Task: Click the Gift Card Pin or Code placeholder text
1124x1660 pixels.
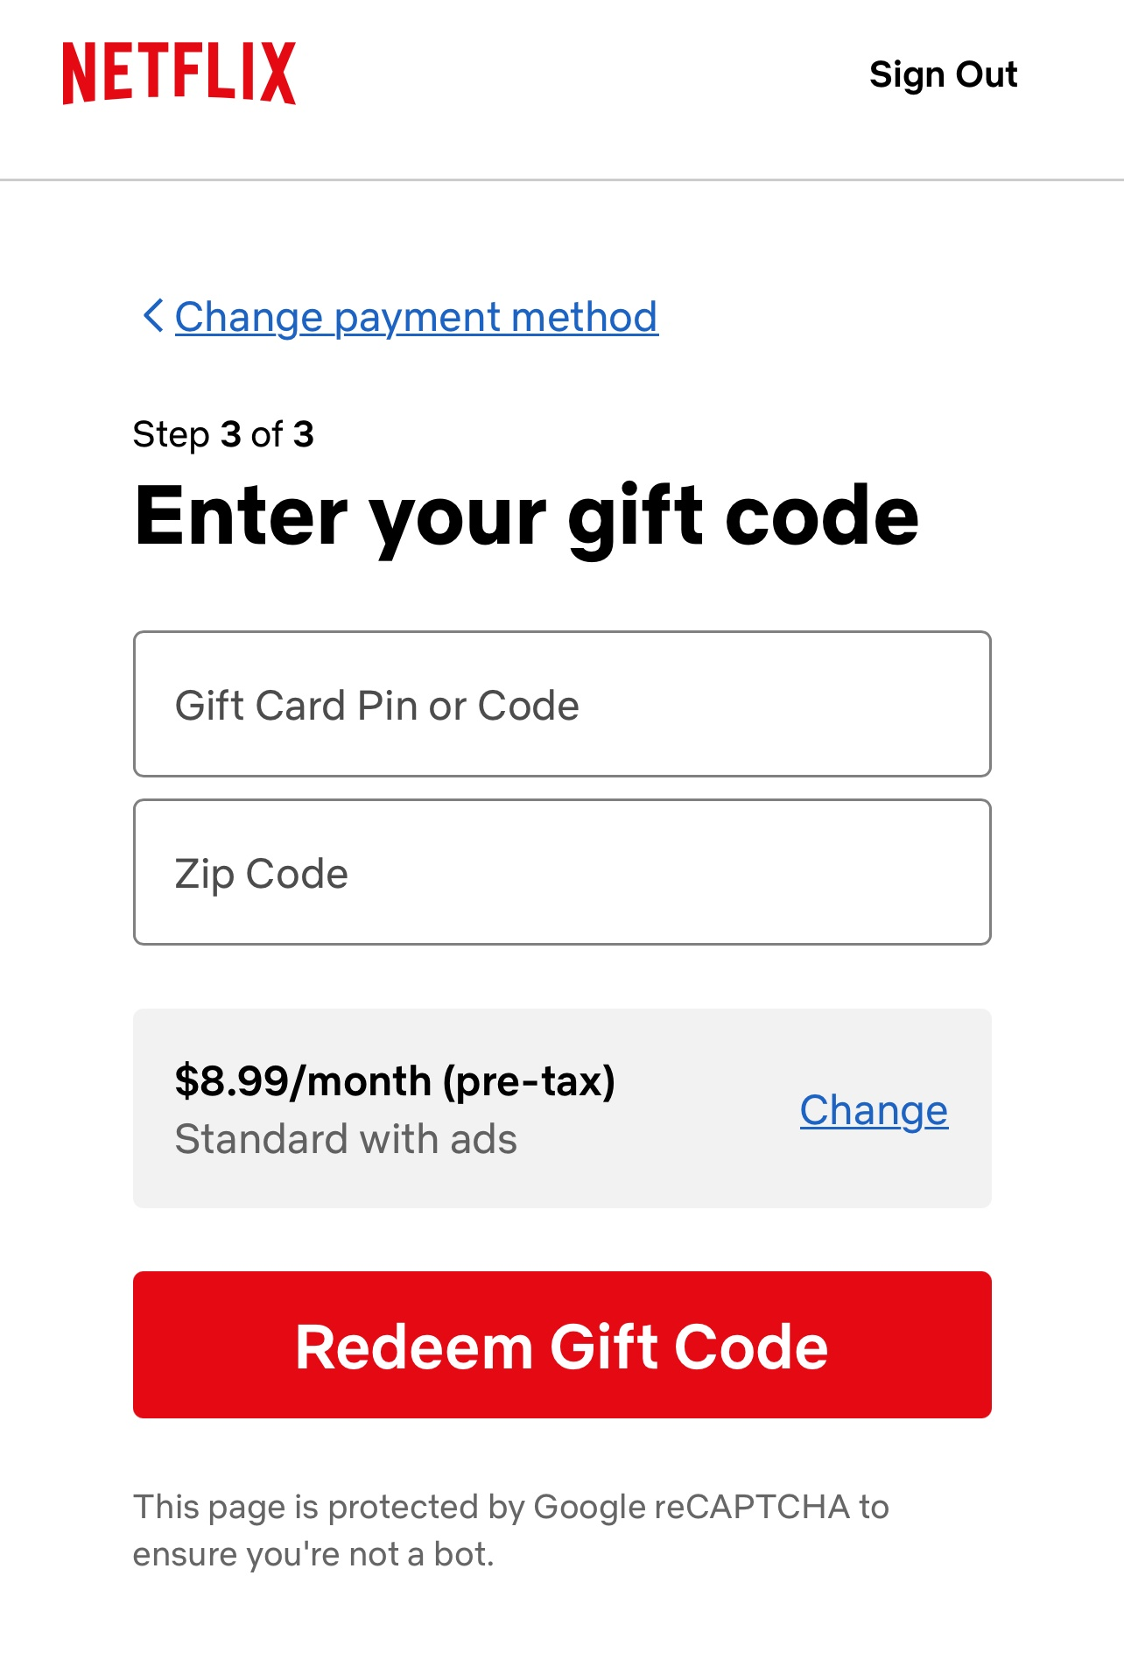Action: click(377, 706)
